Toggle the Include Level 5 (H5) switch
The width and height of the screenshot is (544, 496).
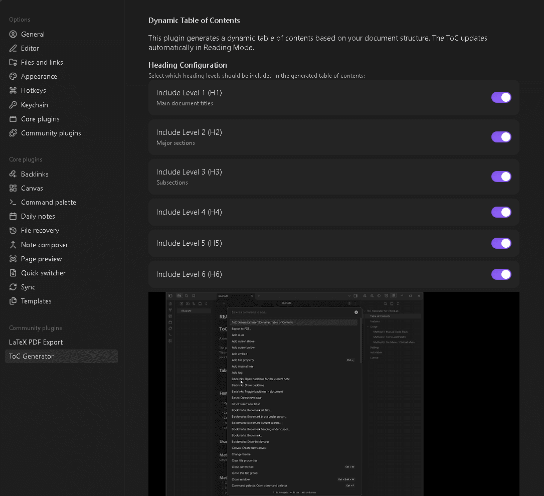click(501, 243)
